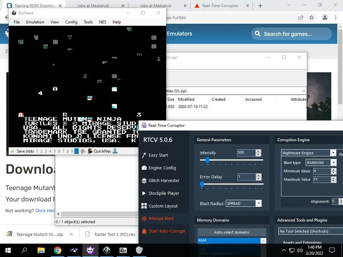This screenshot has height=257, width=343.
Task: Click the Search for games field
Action: pos(292,34)
